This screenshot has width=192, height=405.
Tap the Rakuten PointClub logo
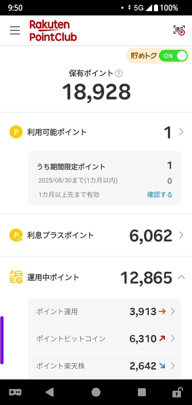(53, 30)
